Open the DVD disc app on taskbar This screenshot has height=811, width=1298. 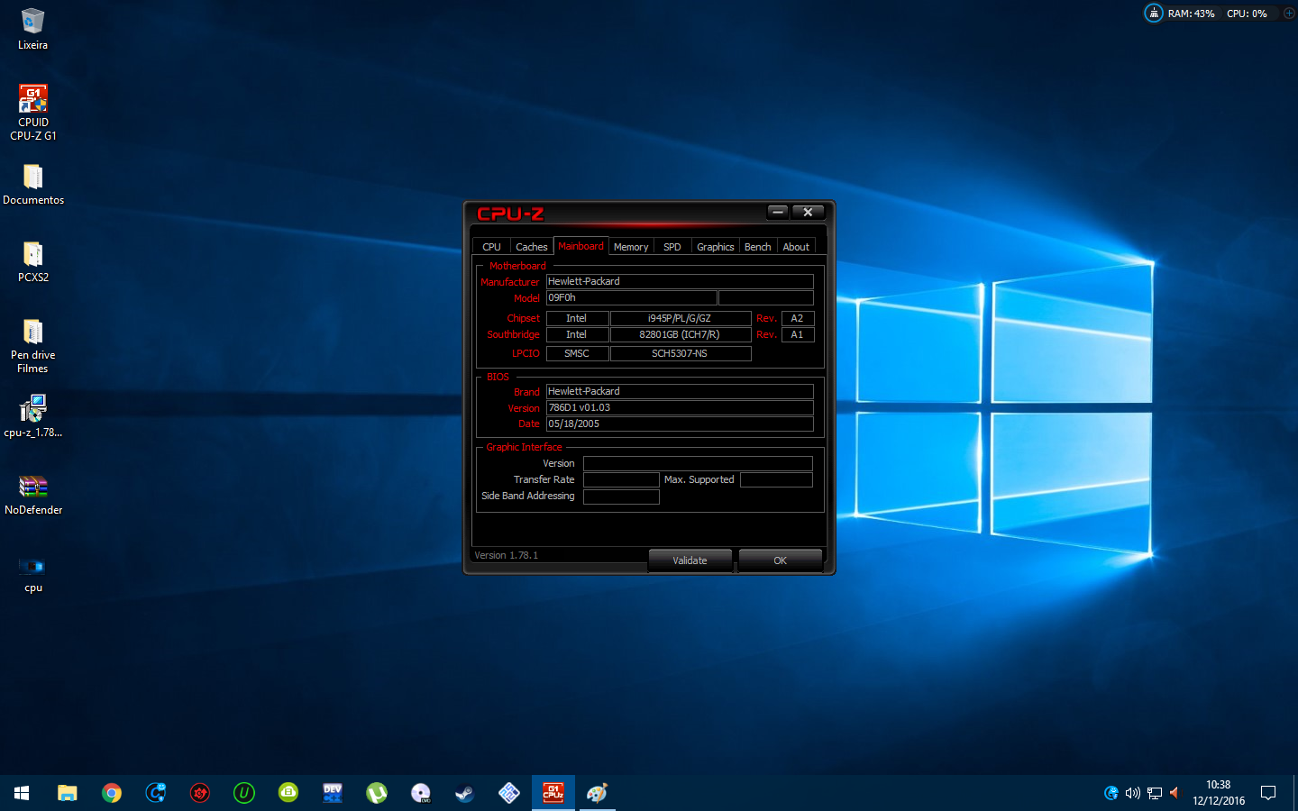click(x=421, y=793)
